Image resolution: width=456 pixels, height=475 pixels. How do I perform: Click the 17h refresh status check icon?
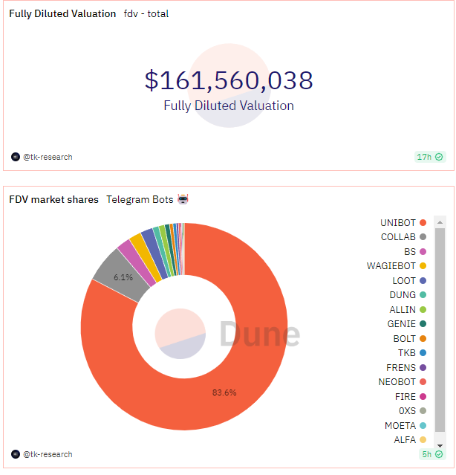pyautogui.click(x=439, y=157)
